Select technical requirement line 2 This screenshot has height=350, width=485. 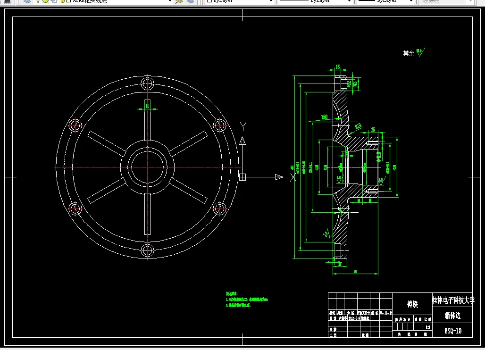coord(238,305)
